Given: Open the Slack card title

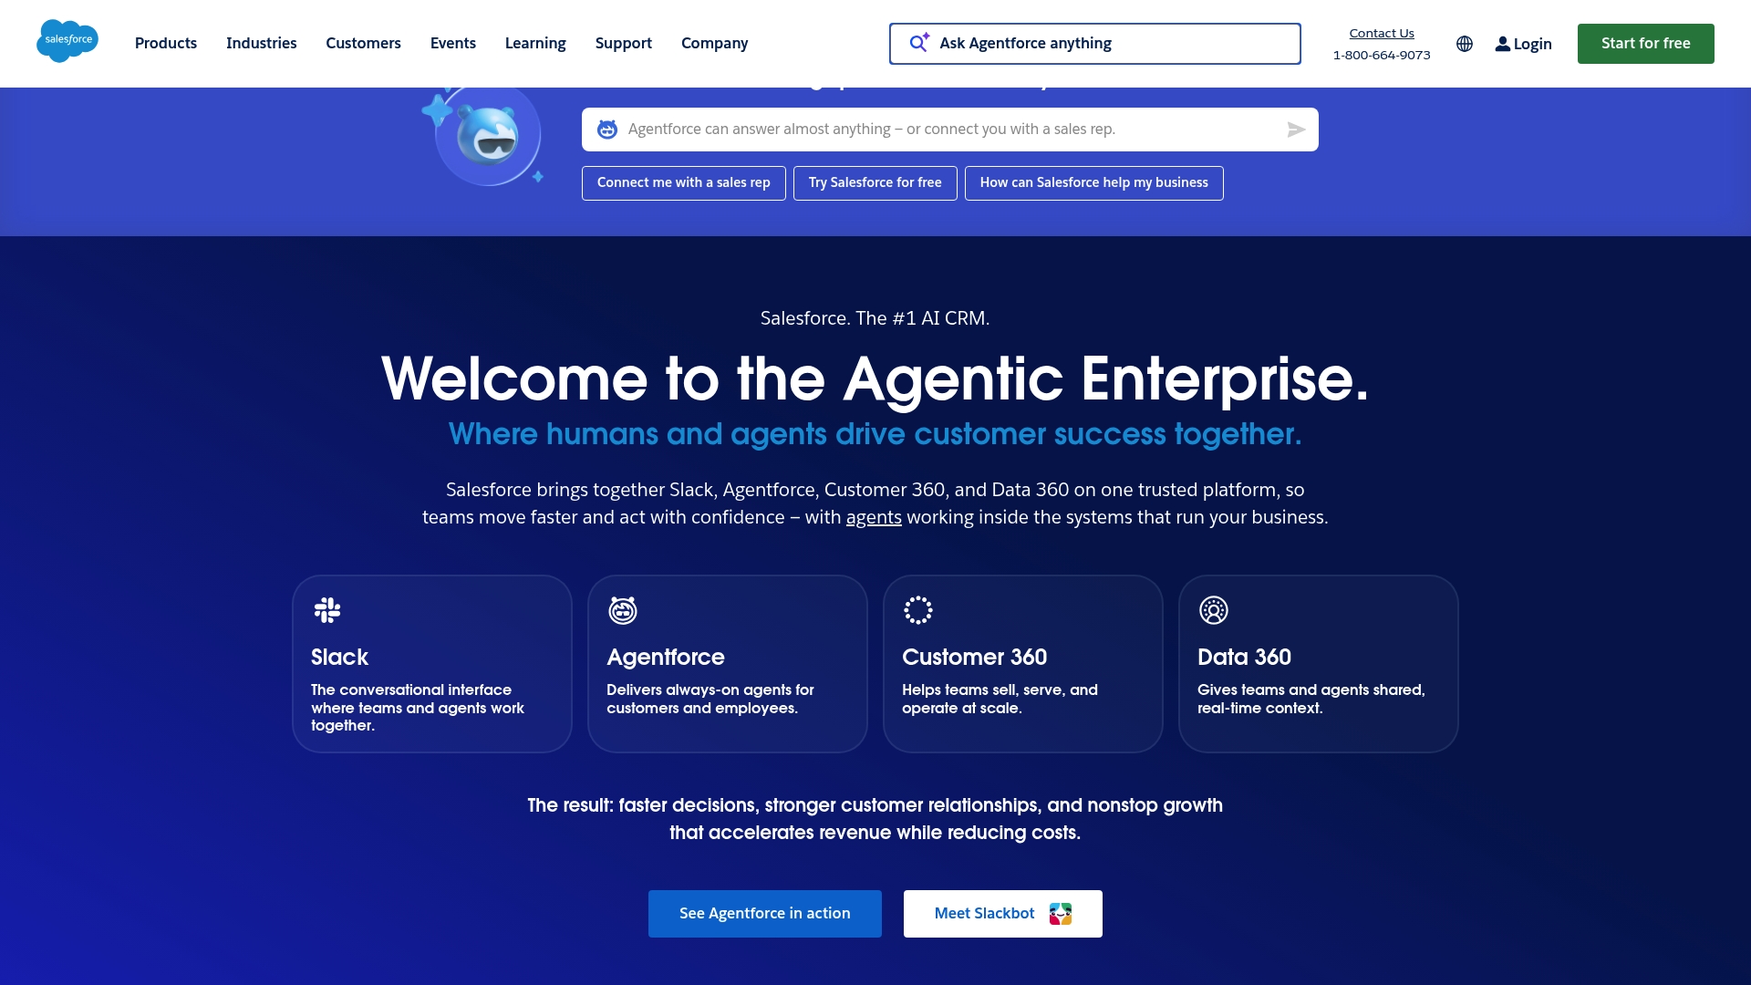Looking at the screenshot, I should click(x=339, y=657).
